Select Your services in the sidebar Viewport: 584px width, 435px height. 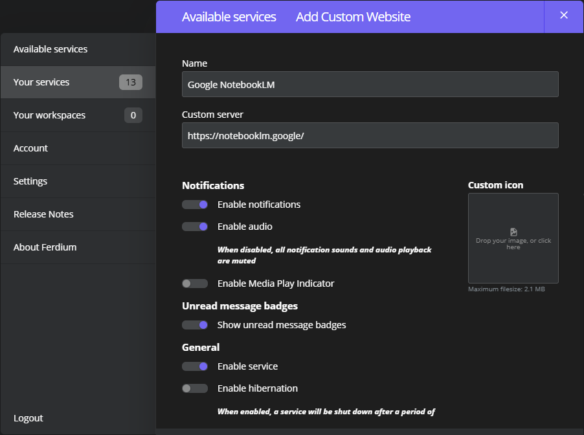[41, 82]
